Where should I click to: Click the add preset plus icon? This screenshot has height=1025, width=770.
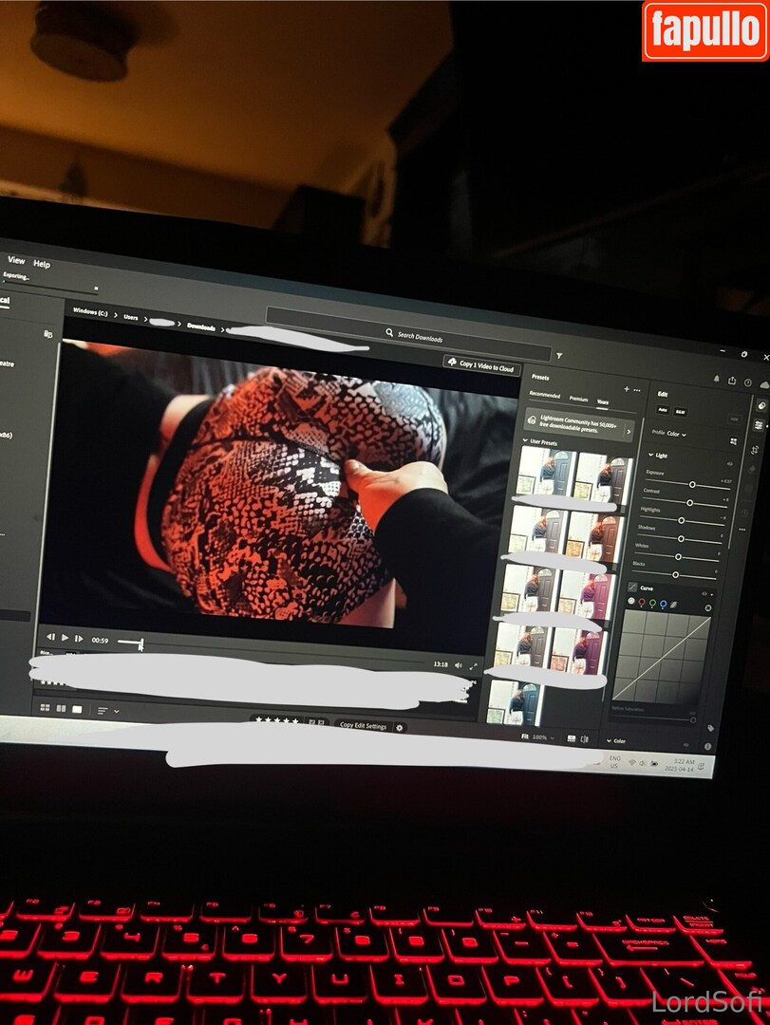tap(626, 389)
